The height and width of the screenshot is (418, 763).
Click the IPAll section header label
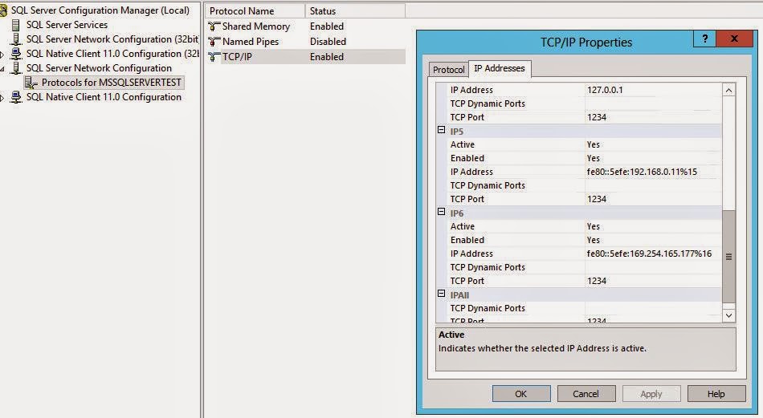pos(459,295)
